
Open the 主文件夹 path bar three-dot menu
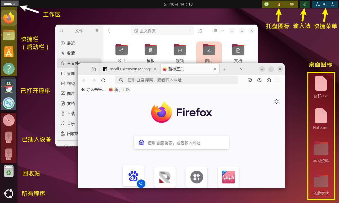click(x=189, y=31)
